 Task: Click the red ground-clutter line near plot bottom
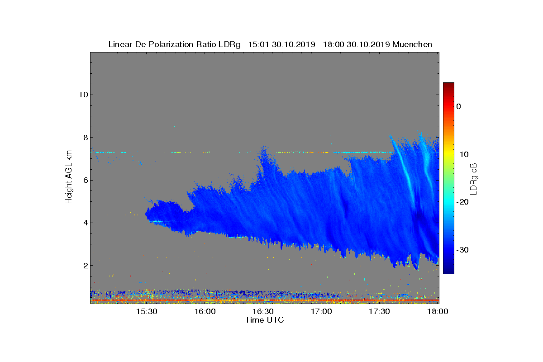264,300
